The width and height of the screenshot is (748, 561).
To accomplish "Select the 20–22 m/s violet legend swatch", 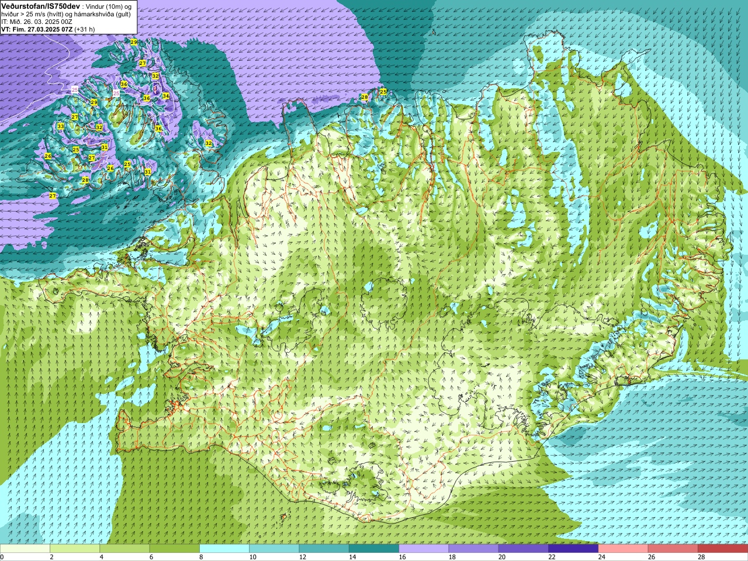I will click(524, 549).
